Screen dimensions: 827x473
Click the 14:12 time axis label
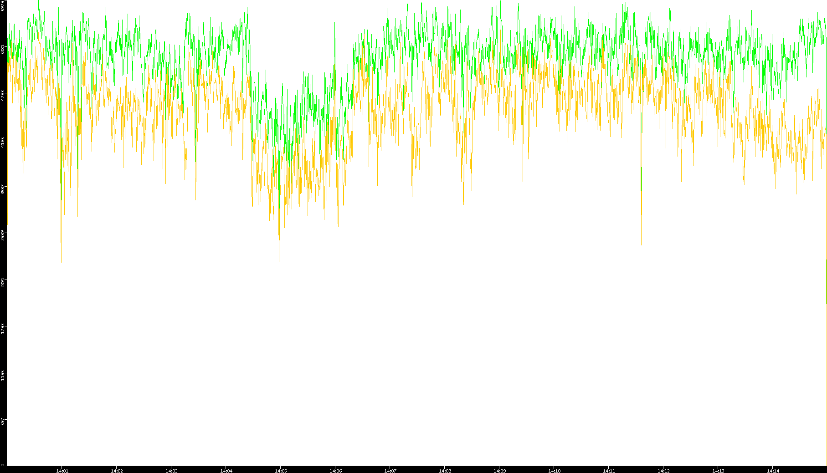tap(663, 471)
